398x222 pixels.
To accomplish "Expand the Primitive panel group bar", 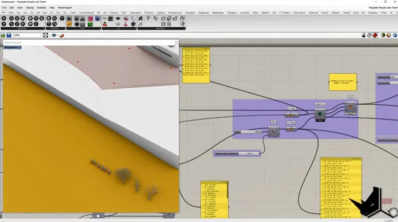I will 55,28.
